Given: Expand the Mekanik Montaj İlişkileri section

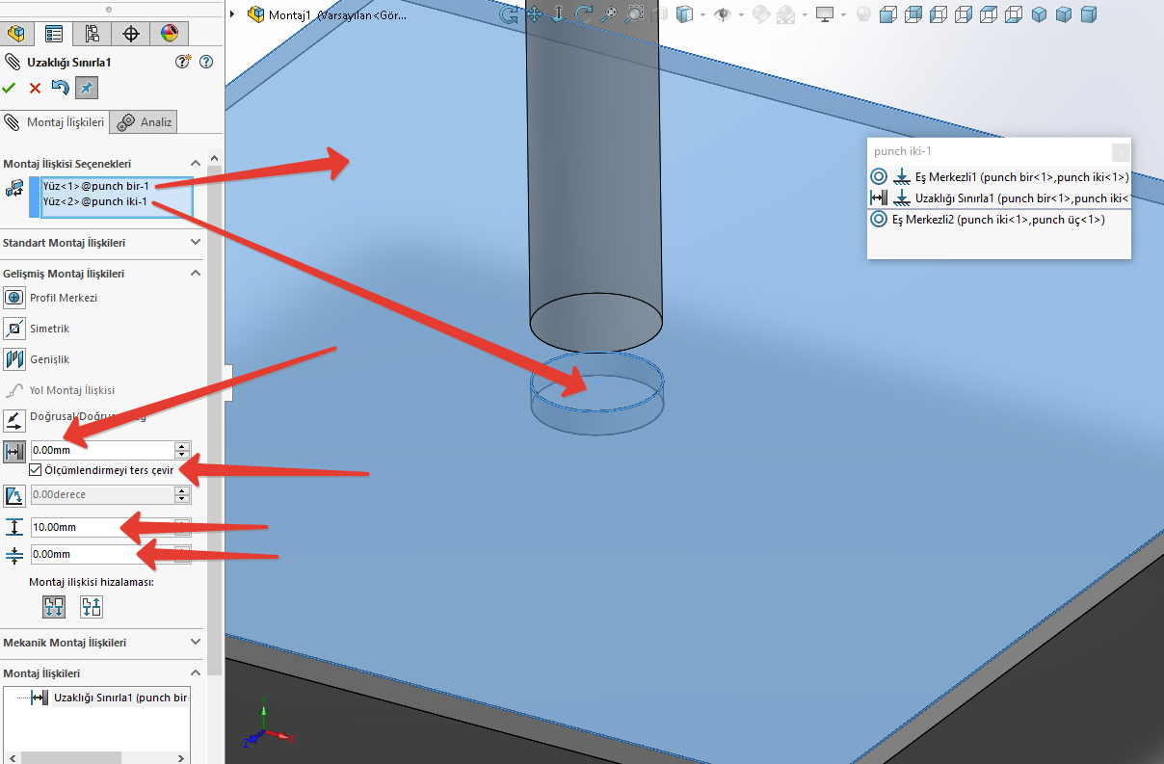Looking at the screenshot, I should [x=194, y=642].
